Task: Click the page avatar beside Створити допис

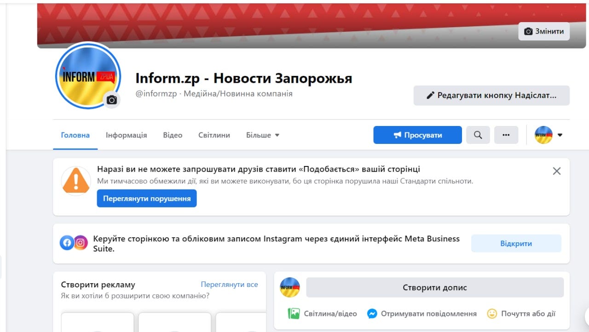Action: pyautogui.click(x=290, y=287)
